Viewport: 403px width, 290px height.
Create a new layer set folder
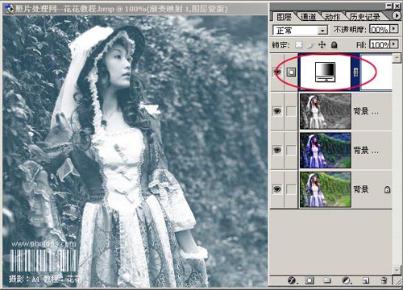pos(327,280)
